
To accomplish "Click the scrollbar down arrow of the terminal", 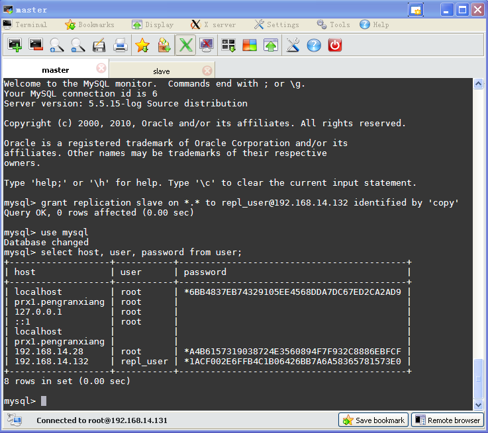I will tap(478, 405).
